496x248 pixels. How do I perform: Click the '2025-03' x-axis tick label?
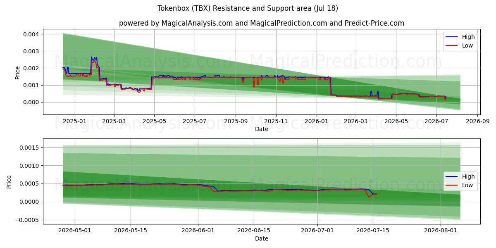[x=114, y=122]
